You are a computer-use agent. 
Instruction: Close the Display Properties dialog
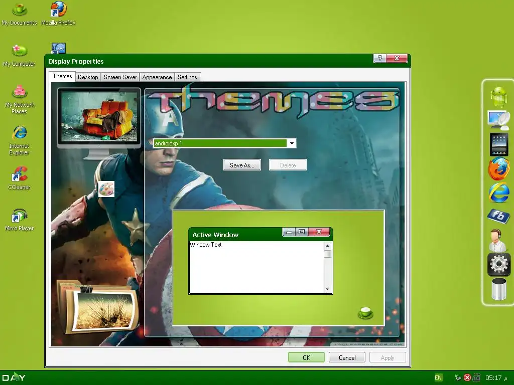pyautogui.click(x=397, y=58)
